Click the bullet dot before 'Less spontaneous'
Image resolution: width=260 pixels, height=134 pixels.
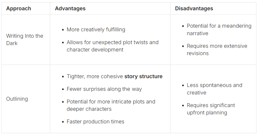[x=183, y=86]
